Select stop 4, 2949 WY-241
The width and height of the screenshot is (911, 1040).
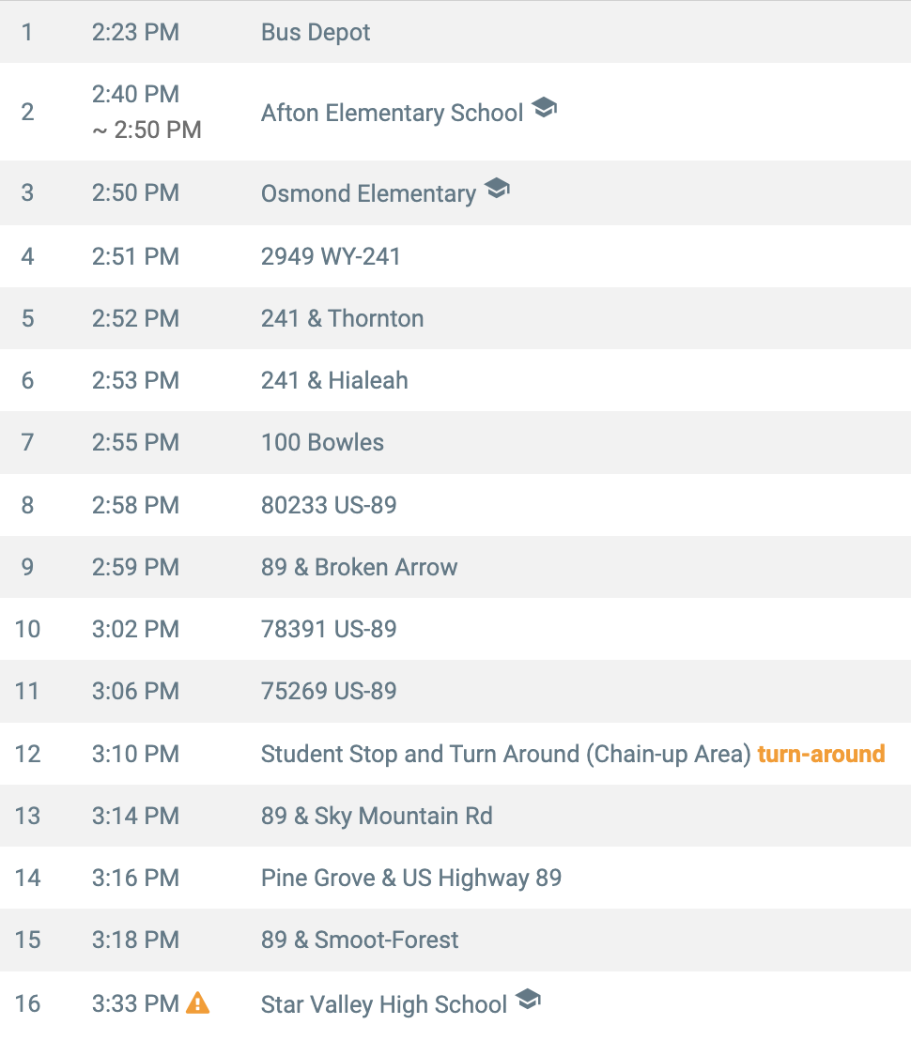pyautogui.click(x=455, y=256)
